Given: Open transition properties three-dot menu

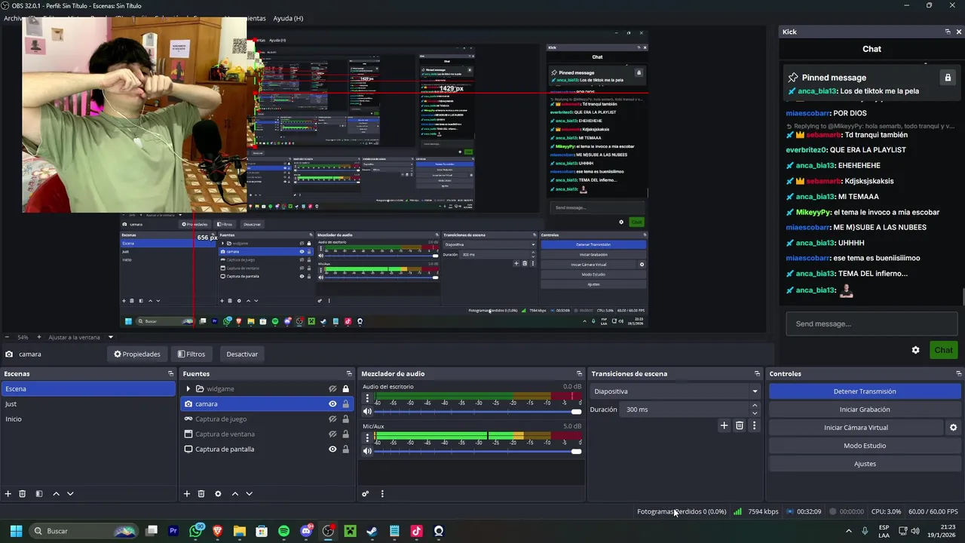Looking at the screenshot, I should [754, 425].
